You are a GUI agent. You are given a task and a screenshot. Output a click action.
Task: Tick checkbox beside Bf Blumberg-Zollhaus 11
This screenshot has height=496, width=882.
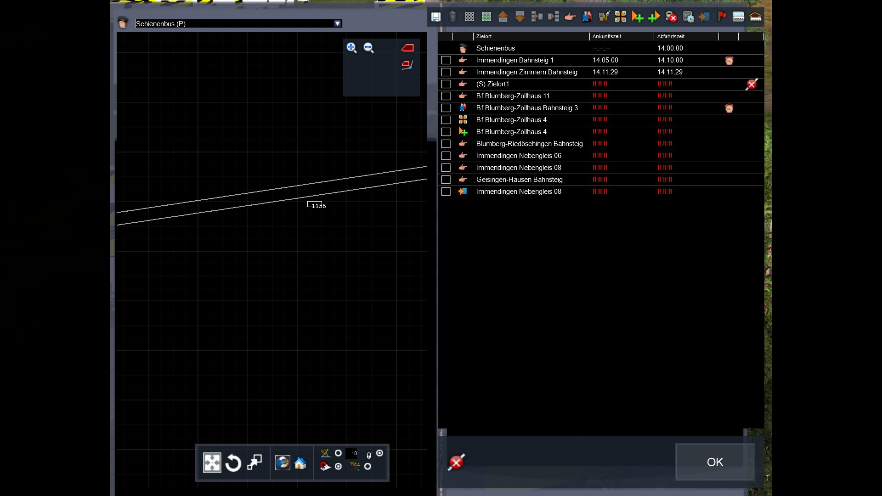[446, 96]
